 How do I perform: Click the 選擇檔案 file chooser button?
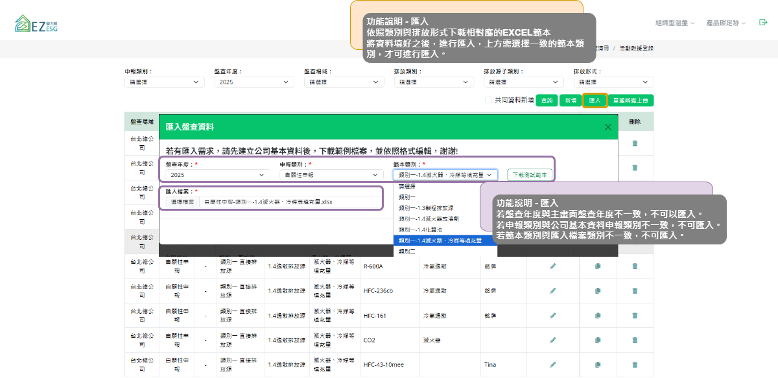pos(183,202)
